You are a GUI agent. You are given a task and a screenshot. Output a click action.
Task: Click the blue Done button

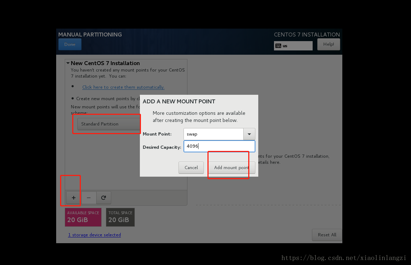click(x=70, y=44)
